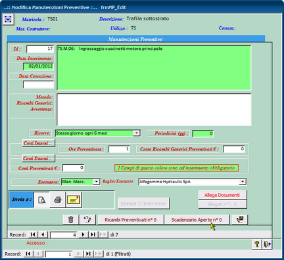Delete record with trash can icon
284x260 pixels.
click(70, 219)
